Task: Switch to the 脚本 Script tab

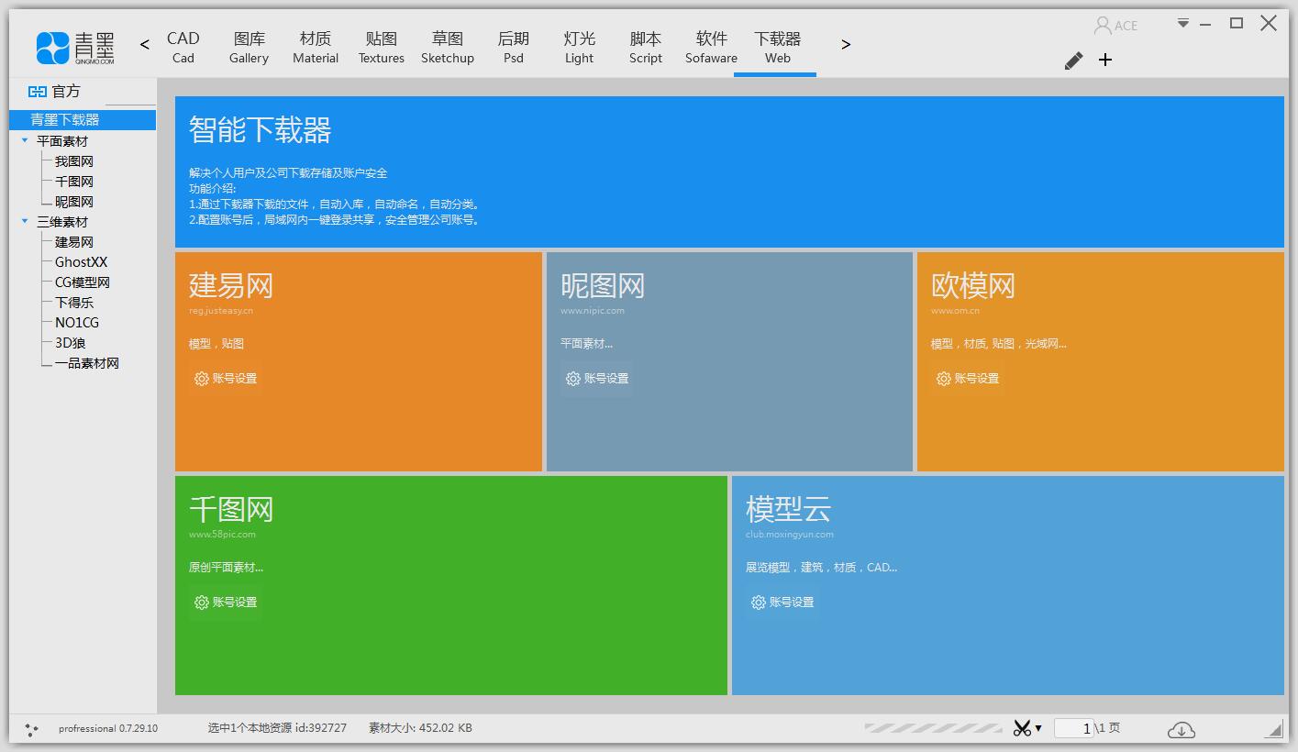Action: pyautogui.click(x=646, y=48)
